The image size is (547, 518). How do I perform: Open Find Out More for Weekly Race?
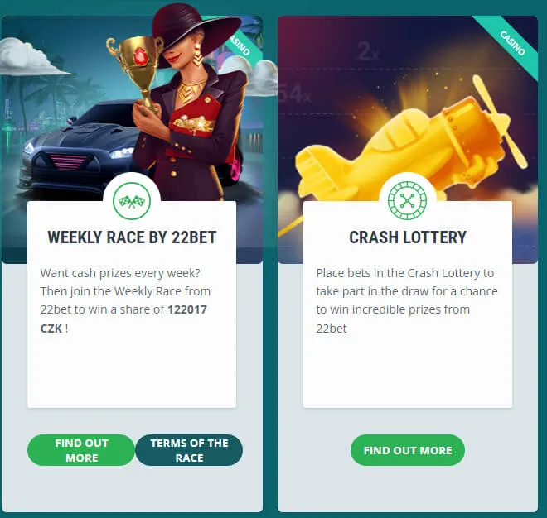click(81, 450)
